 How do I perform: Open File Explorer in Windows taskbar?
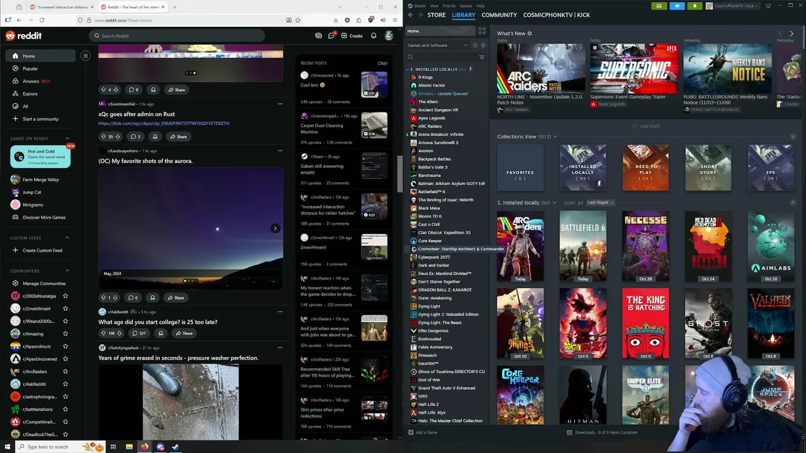(129, 447)
